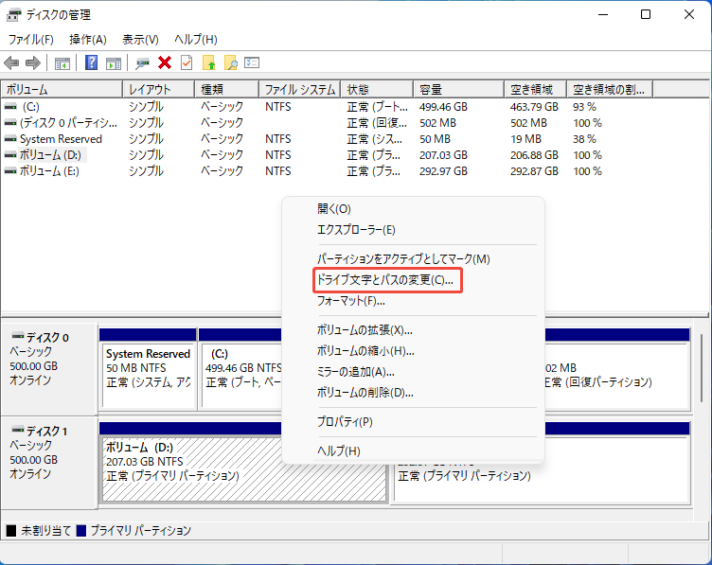The width and height of the screenshot is (712, 565).
Task: Toggle the show/hide console tree icon
Action: coord(62,63)
